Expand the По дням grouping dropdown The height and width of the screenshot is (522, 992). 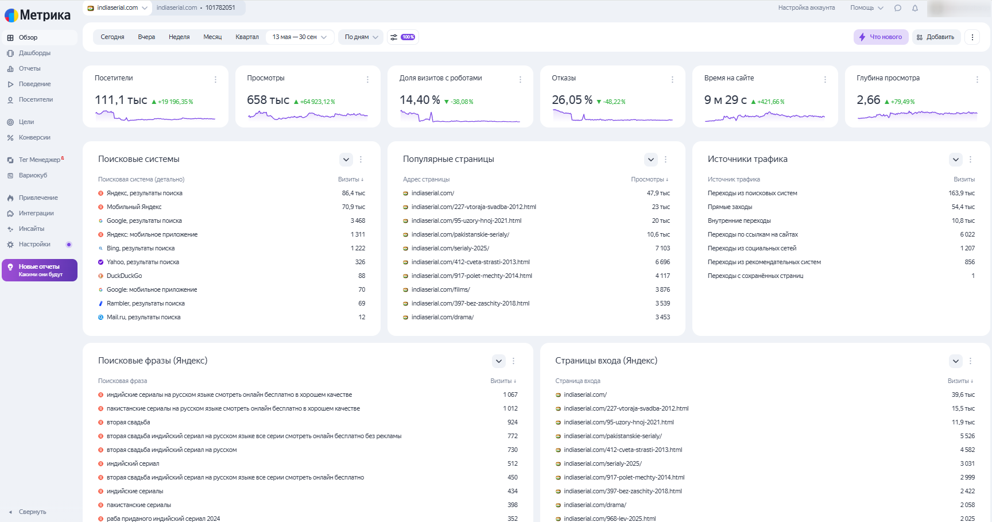click(361, 37)
